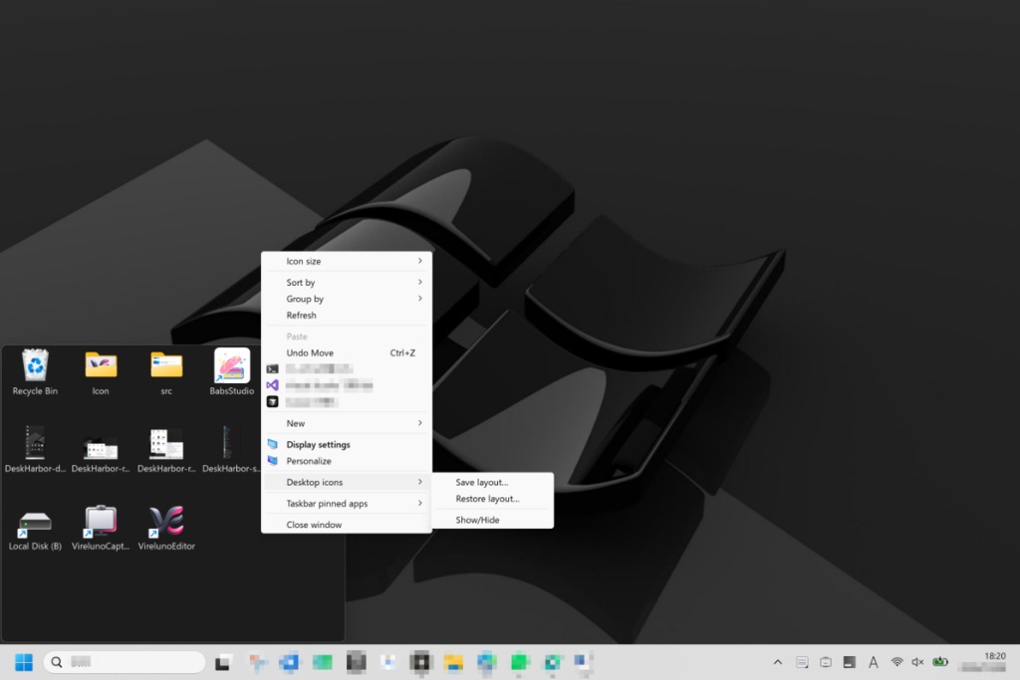The width and height of the screenshot is (1020, 680).
Task: Select the BabsStudio shortcut icon
Action: click(231, 371)
